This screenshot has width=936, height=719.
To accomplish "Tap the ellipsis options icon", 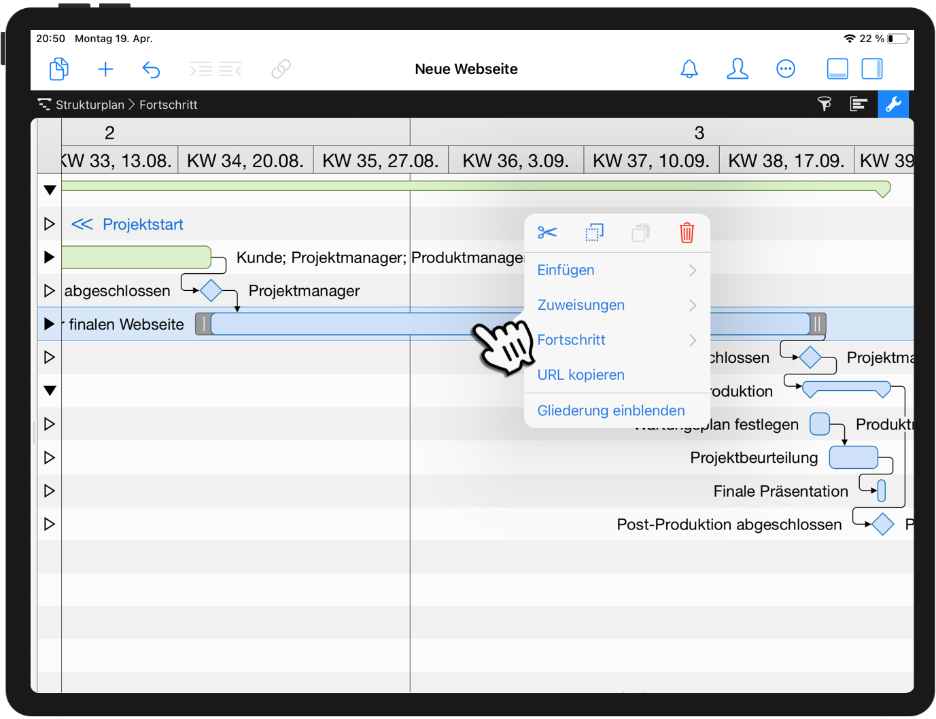I will pos(786,69).
